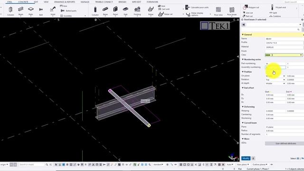This screenshot has width=304, height=171.
Task: Select the Fit part end tool
Action: coord(278,8)
